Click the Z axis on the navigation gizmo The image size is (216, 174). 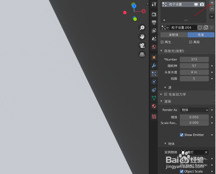point(134,6)
